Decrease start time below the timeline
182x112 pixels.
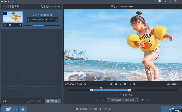[108, 101]
